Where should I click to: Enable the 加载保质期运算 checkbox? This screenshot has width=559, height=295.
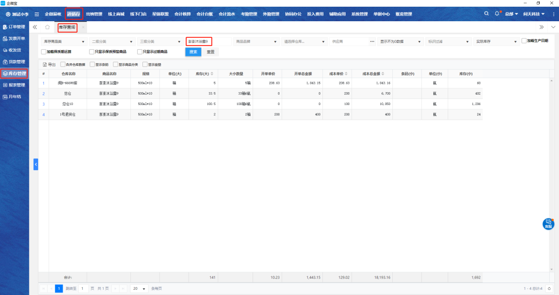coord(44,52)
